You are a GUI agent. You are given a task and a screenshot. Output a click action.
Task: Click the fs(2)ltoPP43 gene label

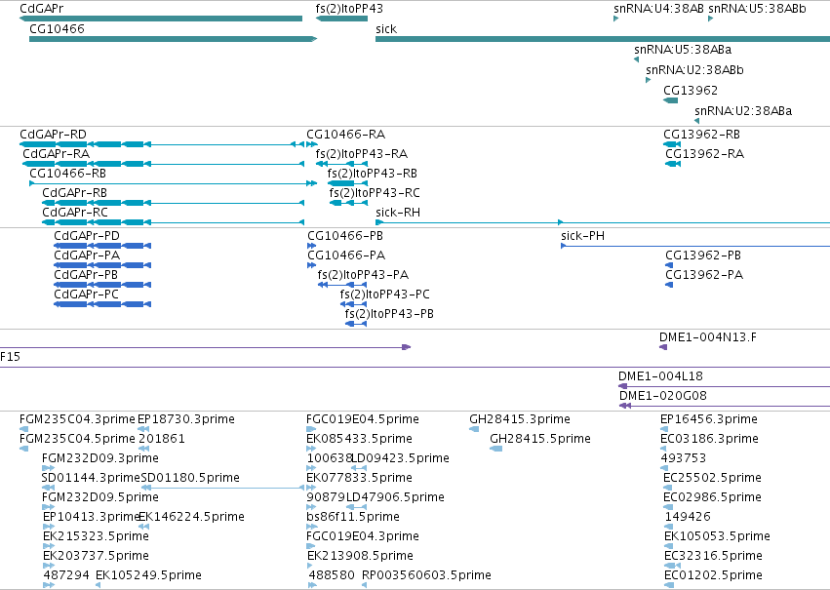(x=349, y=9)
